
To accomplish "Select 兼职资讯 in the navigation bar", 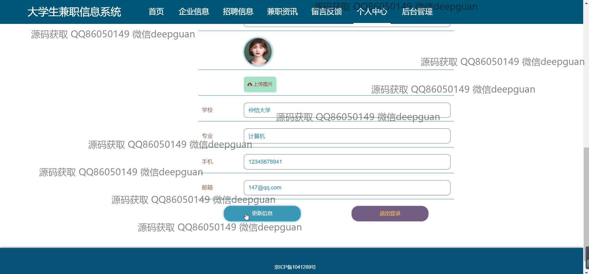I will click(x=282, y=12).
